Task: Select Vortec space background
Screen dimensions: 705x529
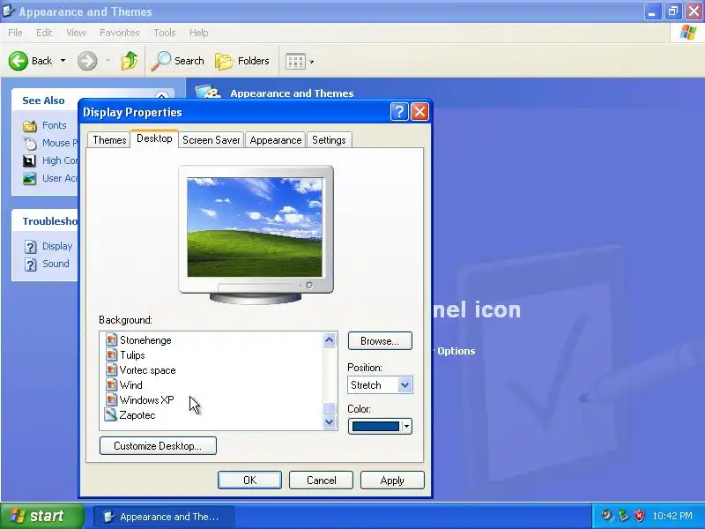Action: 147,370
